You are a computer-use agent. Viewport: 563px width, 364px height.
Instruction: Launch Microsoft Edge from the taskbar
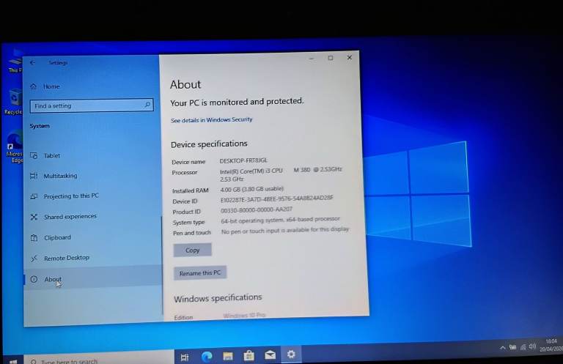click(x=207, y=356)
